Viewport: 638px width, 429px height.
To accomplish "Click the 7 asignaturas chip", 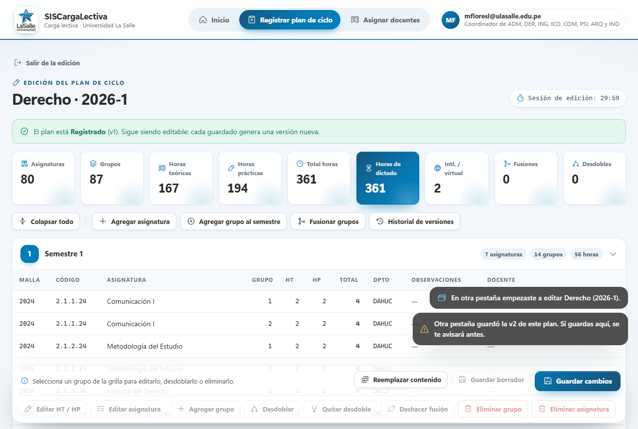I will pyautogui.click(x=503, y=254).
